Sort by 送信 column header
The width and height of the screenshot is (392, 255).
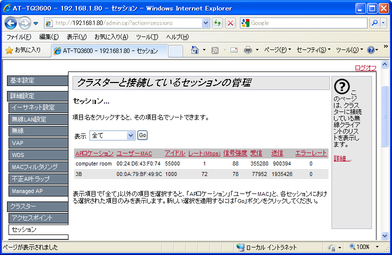click(x=277, y=153)
